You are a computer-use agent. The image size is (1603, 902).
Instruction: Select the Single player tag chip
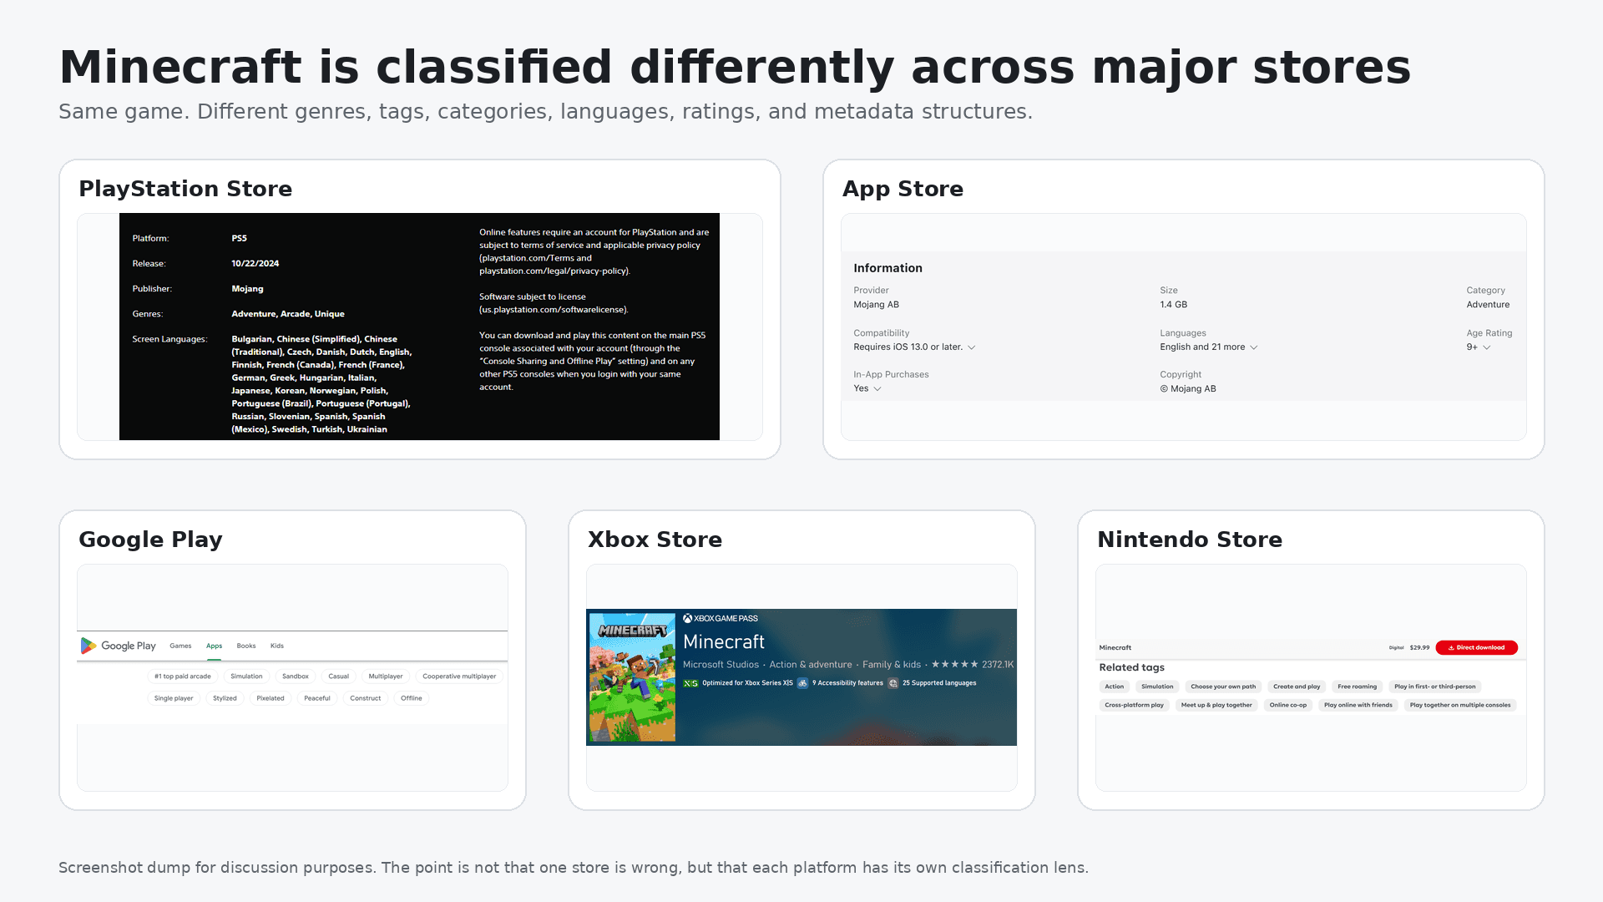[174, 698]
